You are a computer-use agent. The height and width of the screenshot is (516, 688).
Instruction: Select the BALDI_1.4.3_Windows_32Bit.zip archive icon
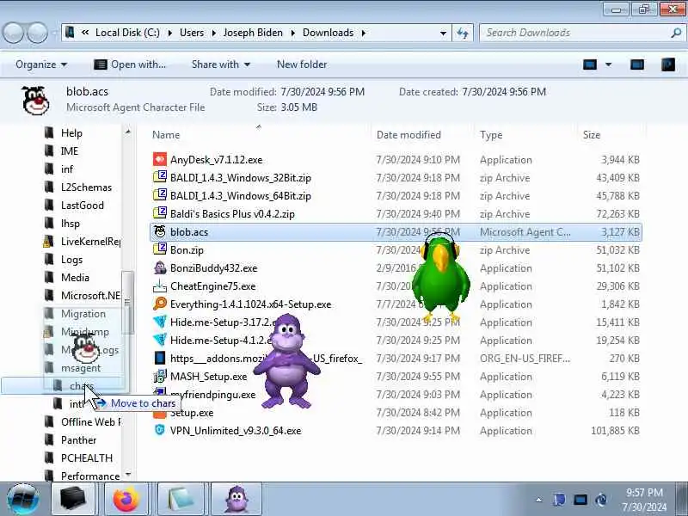point(160,177)
